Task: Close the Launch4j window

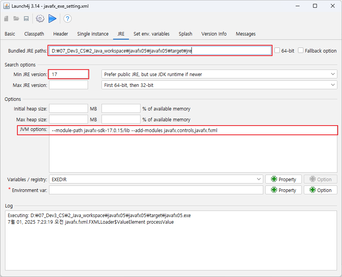Action: click(333, 6)
